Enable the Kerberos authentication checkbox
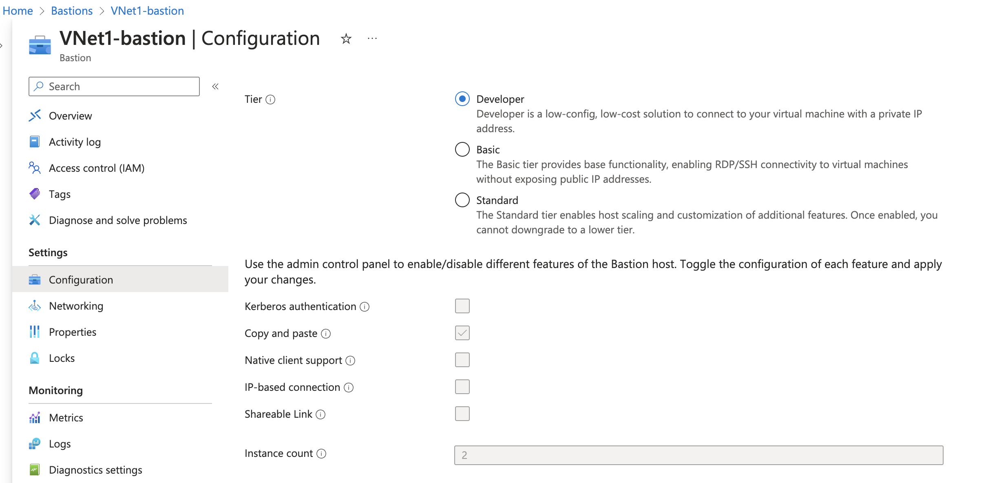The image size is (997, 483). (462, 306)
